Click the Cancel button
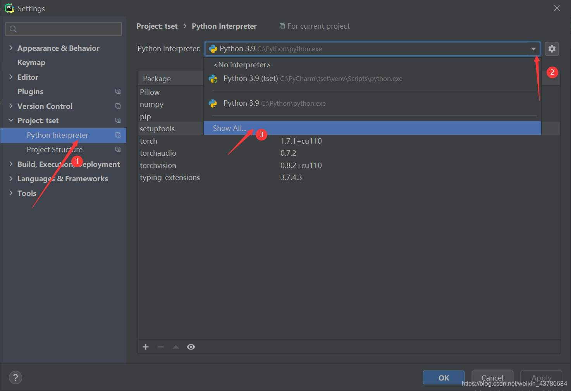 point(492,378)
